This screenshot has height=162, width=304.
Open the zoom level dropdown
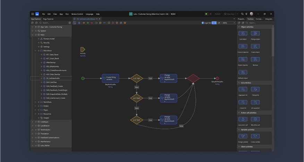[229, 23]
